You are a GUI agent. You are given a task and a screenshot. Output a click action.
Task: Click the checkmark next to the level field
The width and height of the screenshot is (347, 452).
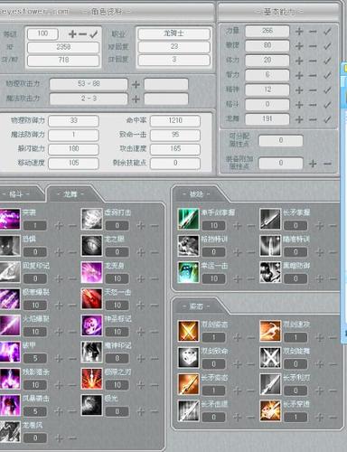94,34
